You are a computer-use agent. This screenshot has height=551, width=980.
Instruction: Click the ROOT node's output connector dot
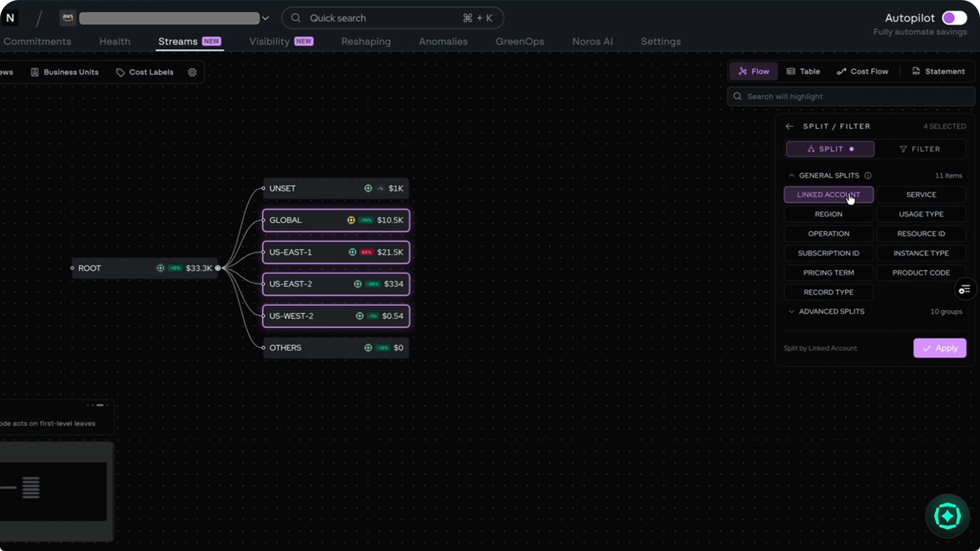pyautogui.click(x=217, y=268)
